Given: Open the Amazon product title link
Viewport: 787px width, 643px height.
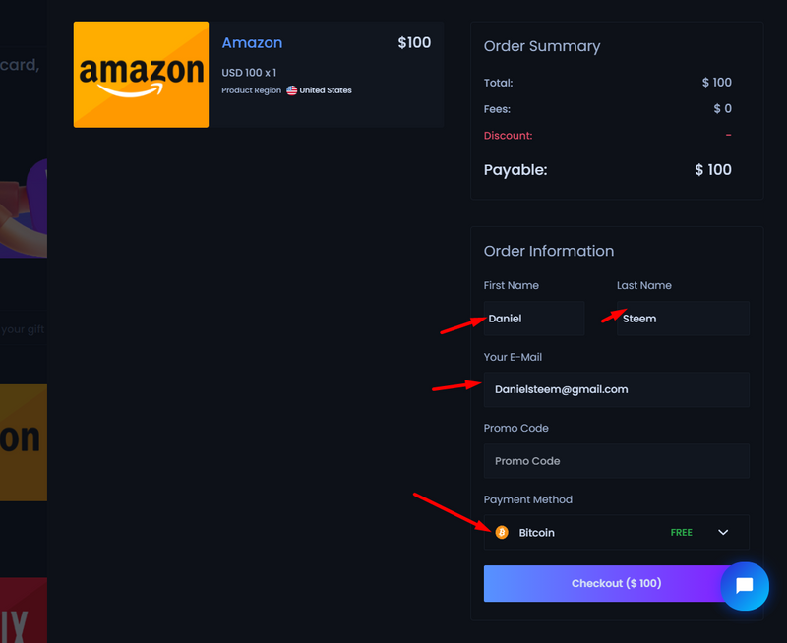Looking at the screenshot, I should click(x=252, y=43).
